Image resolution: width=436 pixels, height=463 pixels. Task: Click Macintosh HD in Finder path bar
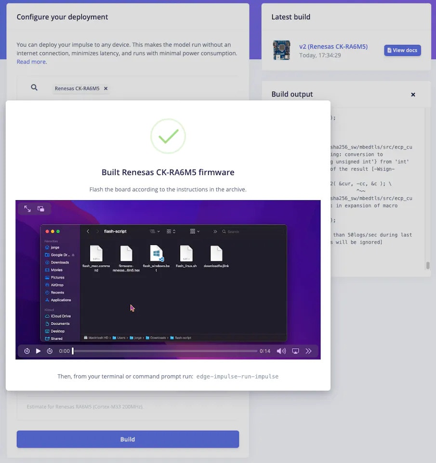click(96, 338)
